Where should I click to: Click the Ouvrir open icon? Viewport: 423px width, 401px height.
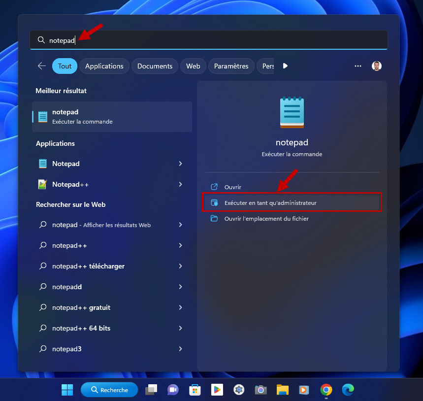click(x=214, y=187)
